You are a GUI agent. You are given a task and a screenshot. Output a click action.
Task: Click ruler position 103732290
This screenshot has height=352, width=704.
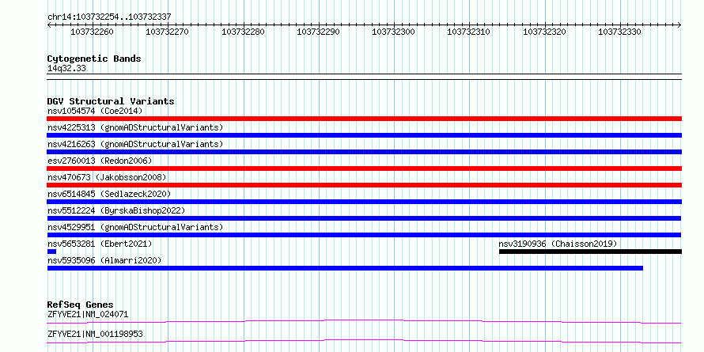tap(318, 32)
